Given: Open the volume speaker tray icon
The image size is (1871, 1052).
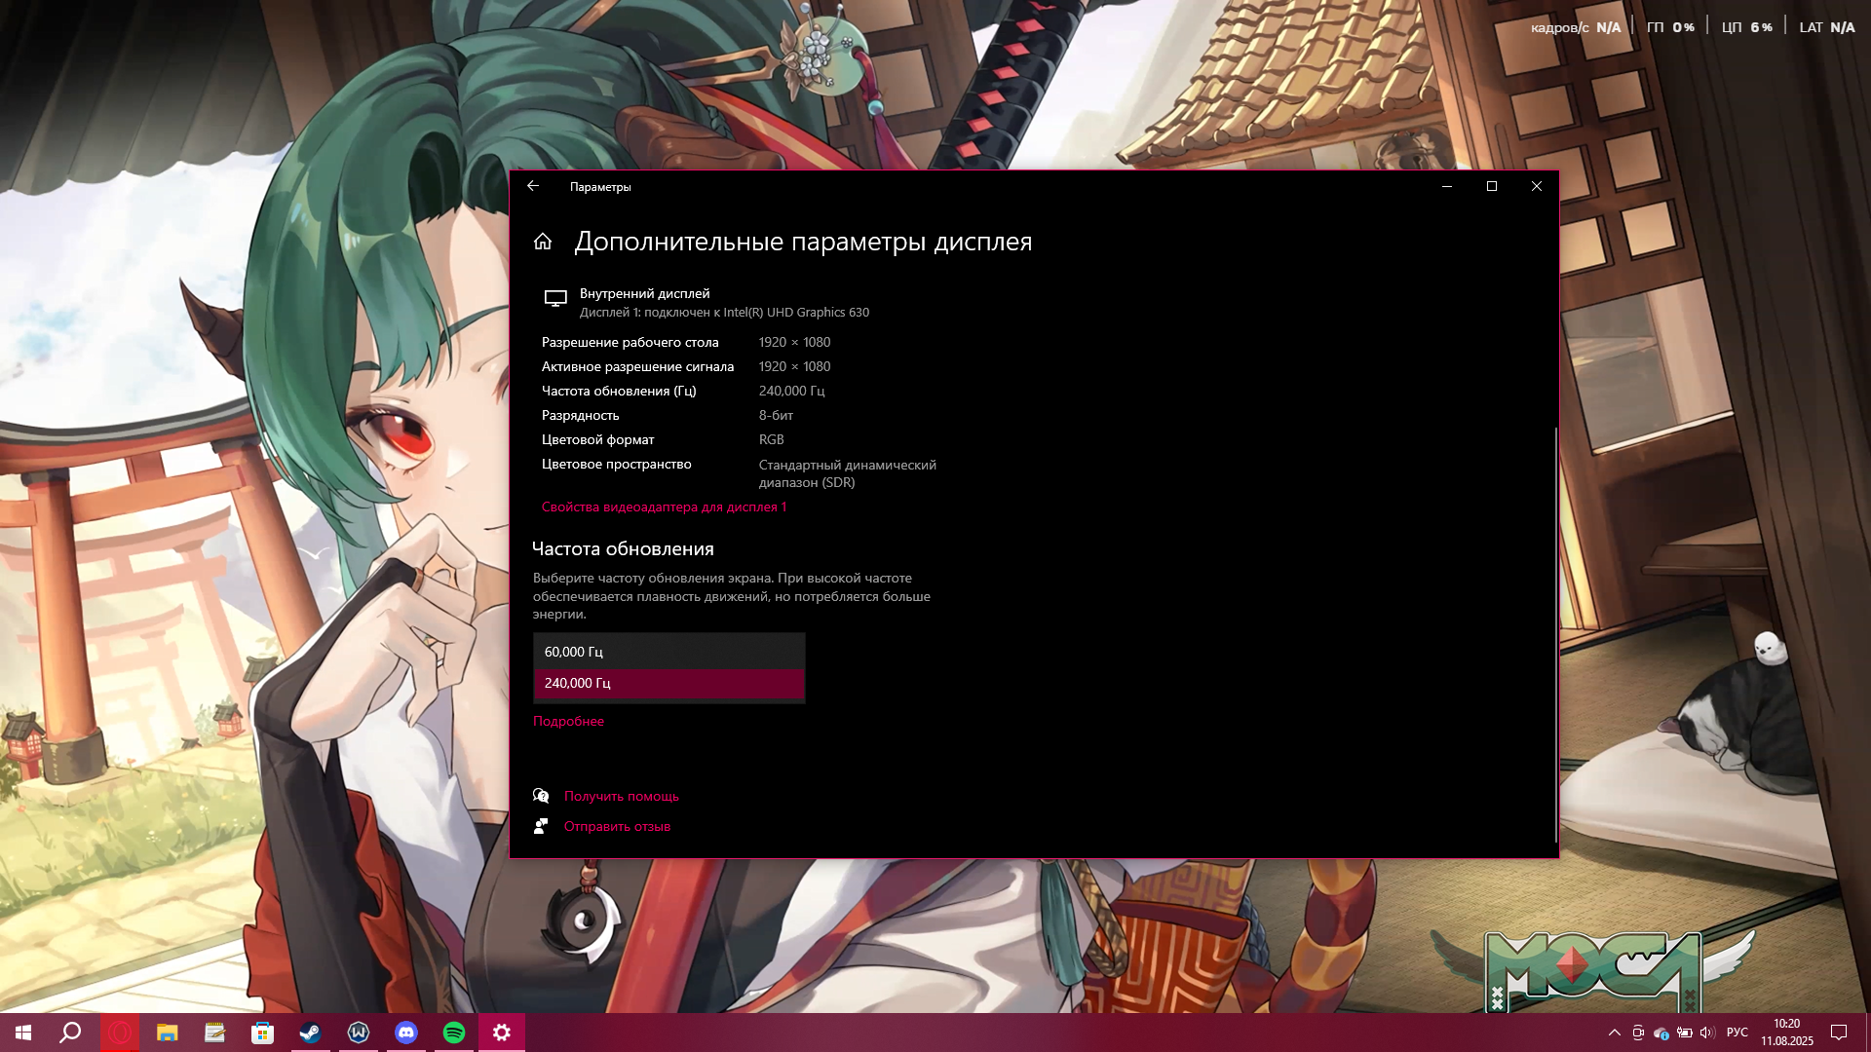Looking at the screenshot, I should [1706, 1033].
